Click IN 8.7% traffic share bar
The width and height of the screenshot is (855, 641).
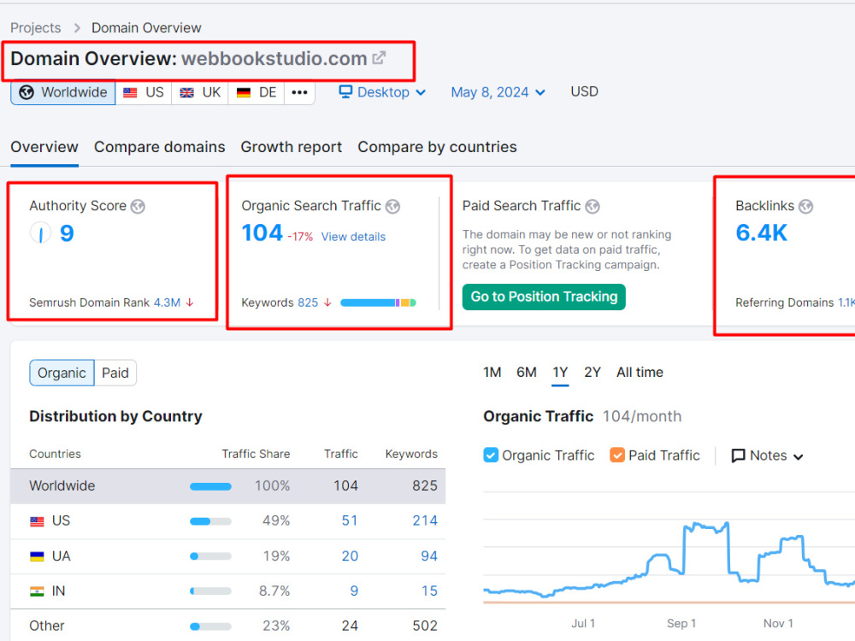(210, 591)
